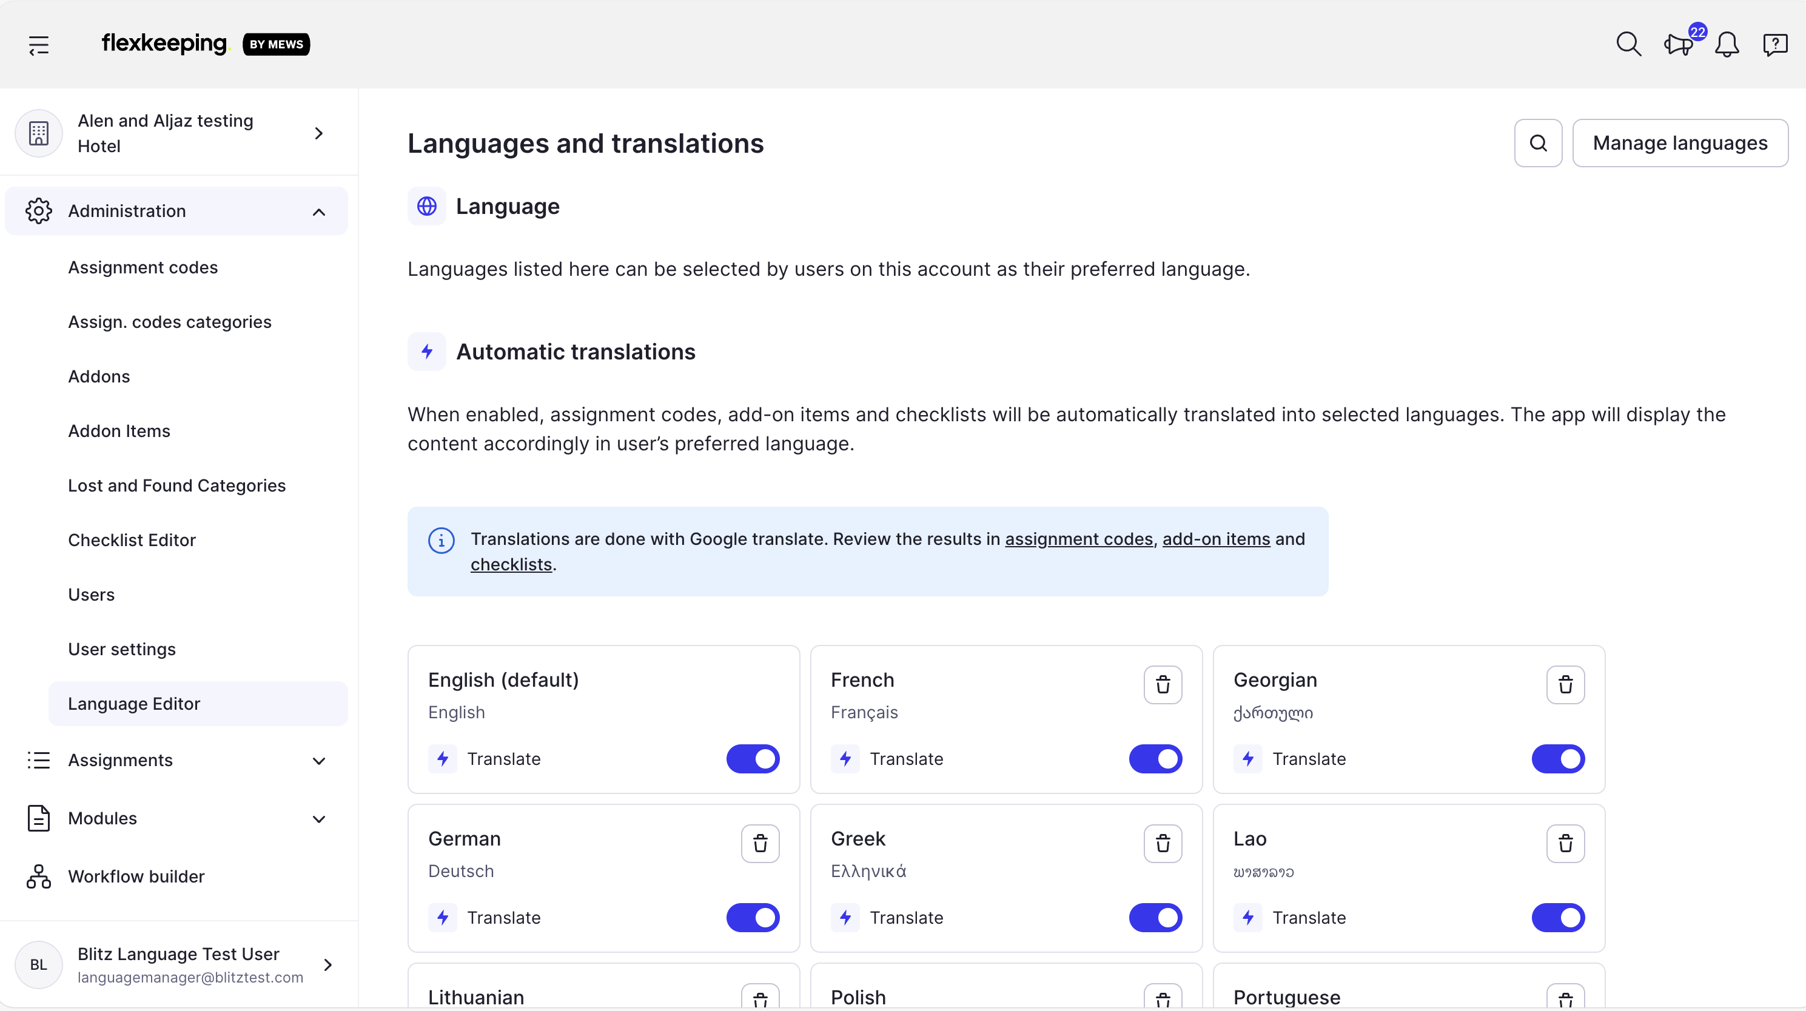Click the Manage languages button
The width and height of the screenshot is (1806, 1011).
click(1680, 143)
